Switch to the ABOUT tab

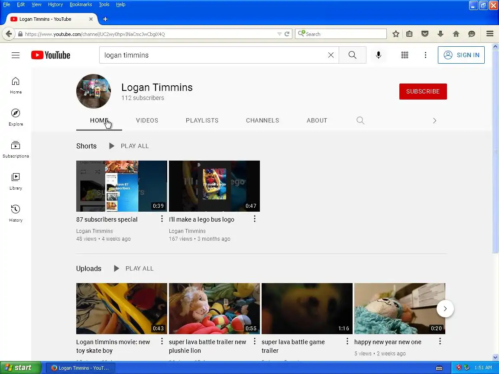click(x=317, y=120)
